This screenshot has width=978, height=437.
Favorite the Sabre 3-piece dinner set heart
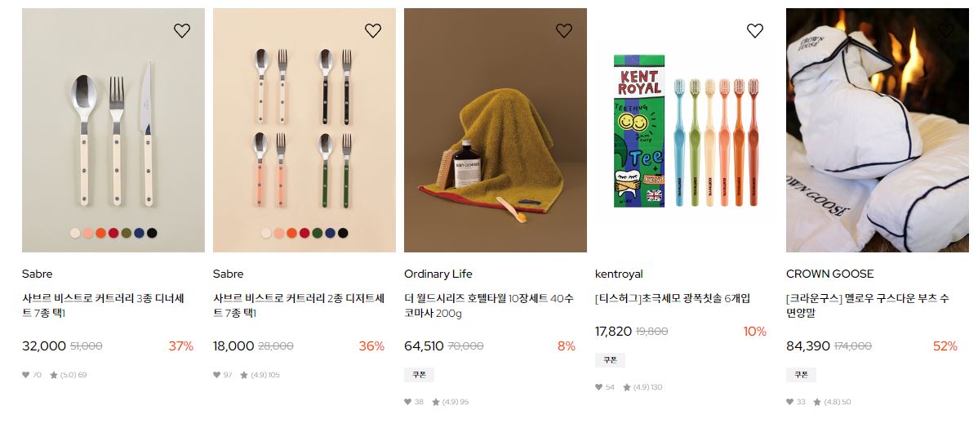click(x=181, y=30)
